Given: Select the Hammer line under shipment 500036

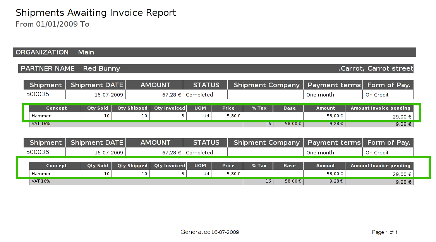Looking at the screenshot, I should (41, 174).
